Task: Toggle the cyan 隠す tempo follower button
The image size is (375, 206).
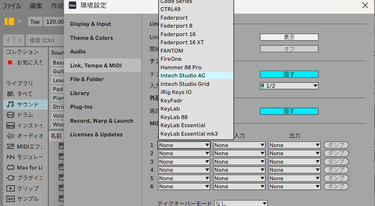Action: tap(289, 74)
